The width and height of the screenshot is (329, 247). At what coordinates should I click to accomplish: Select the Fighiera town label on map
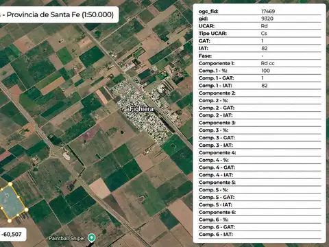(141, 109)
